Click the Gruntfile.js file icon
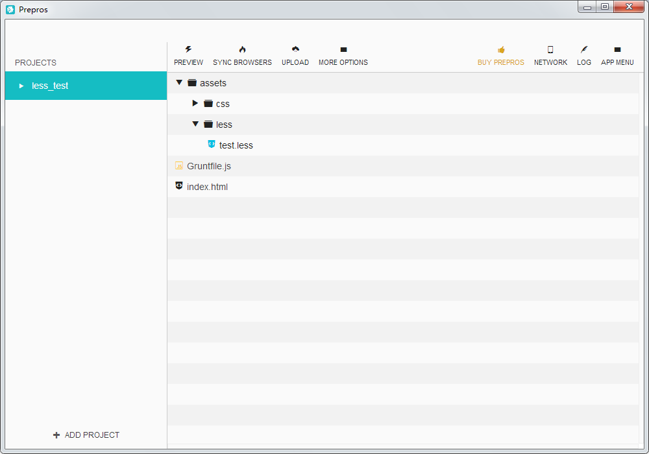This screenshot has height=454, width=649. [x=179, y=165]
